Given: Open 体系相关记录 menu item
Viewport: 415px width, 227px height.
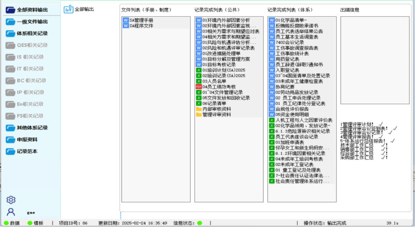Looking at the screenshot, I should click(x=32, y=33).
